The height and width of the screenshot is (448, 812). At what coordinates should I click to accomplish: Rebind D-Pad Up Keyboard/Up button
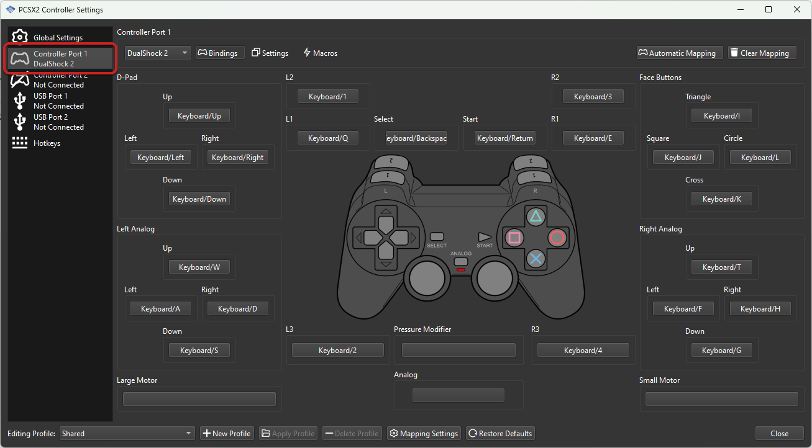click(x=199, y=116)
